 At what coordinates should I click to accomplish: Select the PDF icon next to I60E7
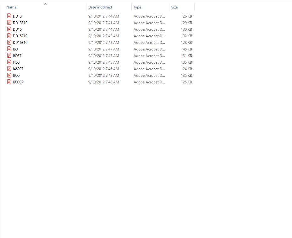(9, 56)
